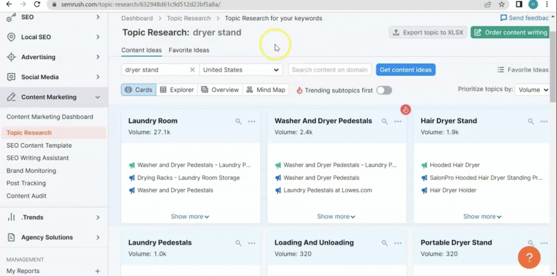Click the browser address bar URL
The width and height of the screenshot is (557, 276).
pos(141,4)
